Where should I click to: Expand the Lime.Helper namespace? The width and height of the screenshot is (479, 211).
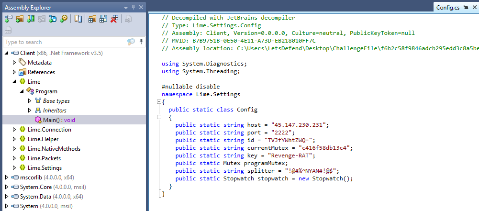(x=14, y=139)
